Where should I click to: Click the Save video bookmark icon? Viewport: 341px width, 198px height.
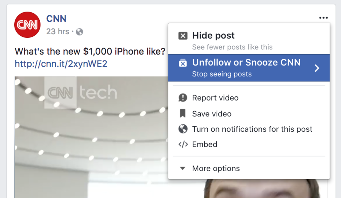coord(183,114)
